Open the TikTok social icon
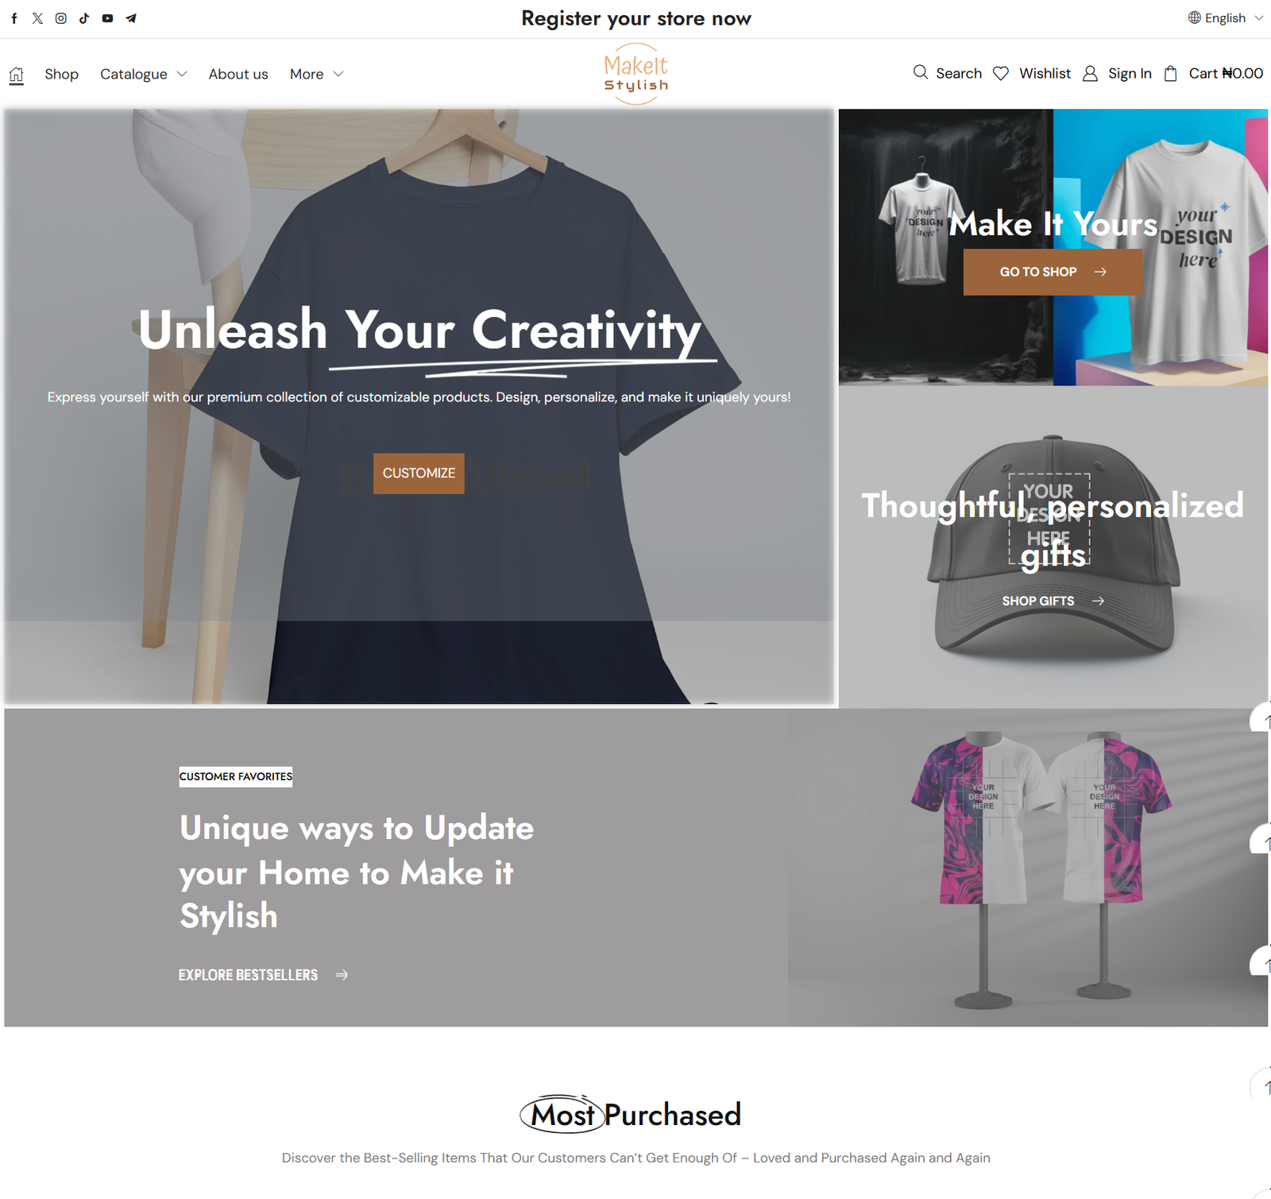The width and height of the screenshot is (1271, 1199). point(84,18)
